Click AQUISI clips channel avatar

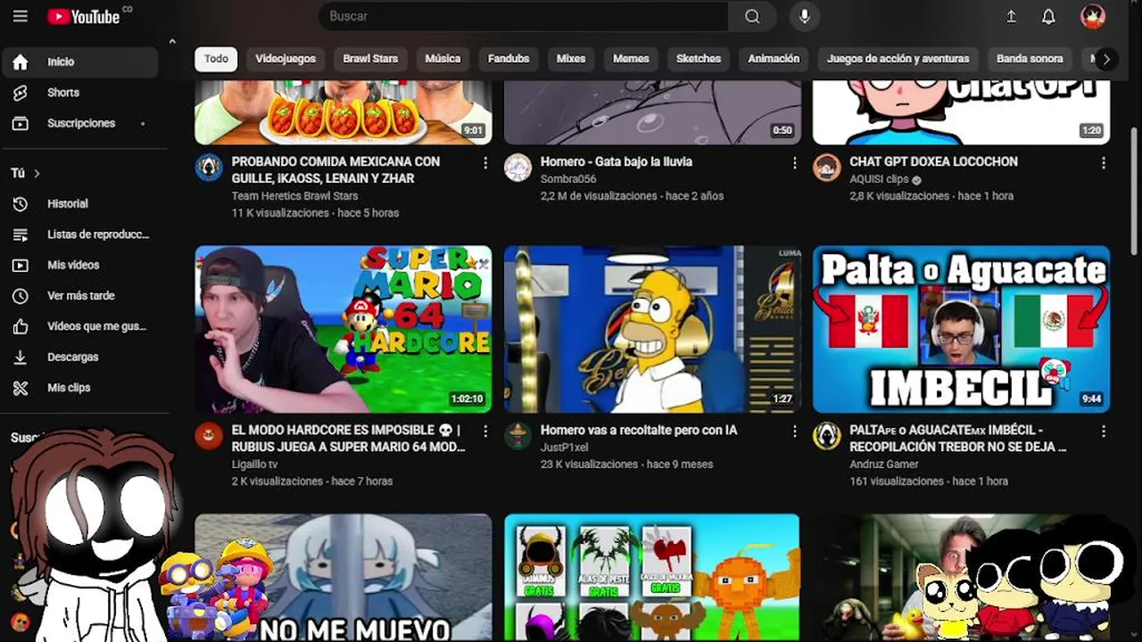[827, 168]
